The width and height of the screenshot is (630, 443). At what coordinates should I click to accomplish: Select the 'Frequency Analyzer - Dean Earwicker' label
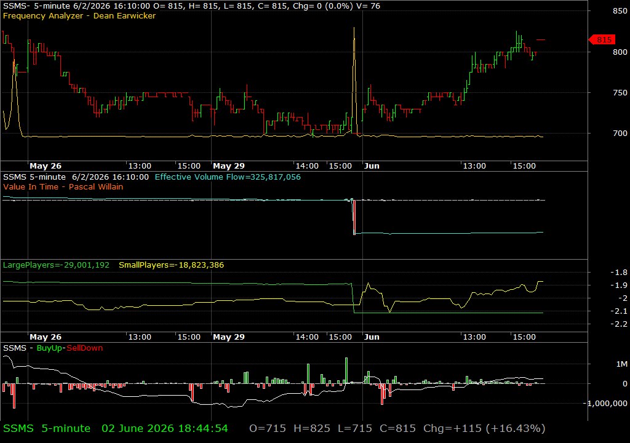pos(79,15)
